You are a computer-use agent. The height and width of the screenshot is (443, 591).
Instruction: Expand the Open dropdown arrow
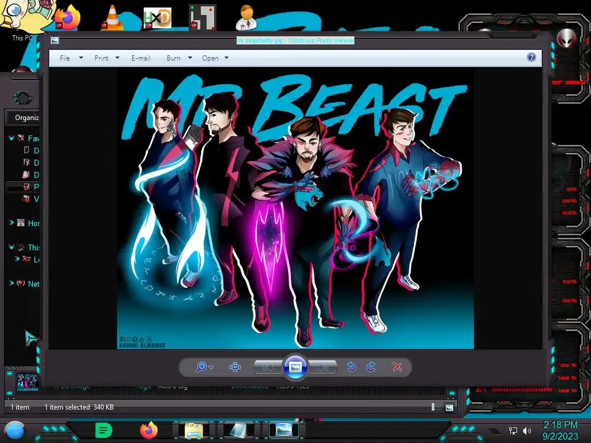pyautogui.click(x=226, y=58)
